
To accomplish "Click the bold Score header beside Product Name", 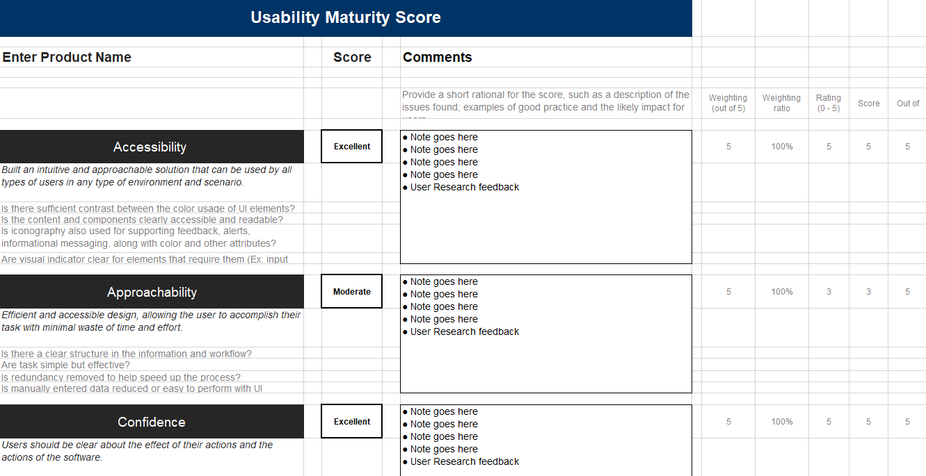I will click(x=352, y=58).
